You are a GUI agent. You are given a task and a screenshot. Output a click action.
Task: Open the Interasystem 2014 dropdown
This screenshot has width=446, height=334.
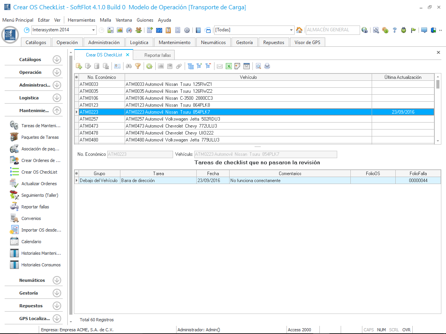tap(94, 30)
